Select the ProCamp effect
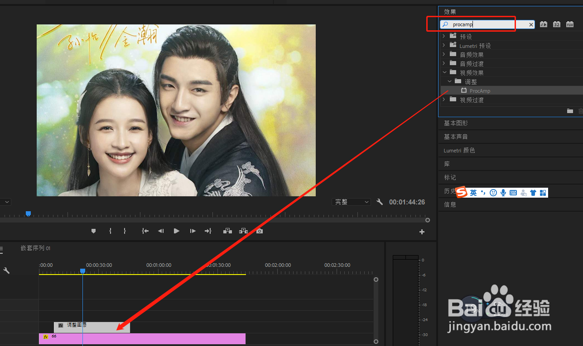 [x=480, y=91]
